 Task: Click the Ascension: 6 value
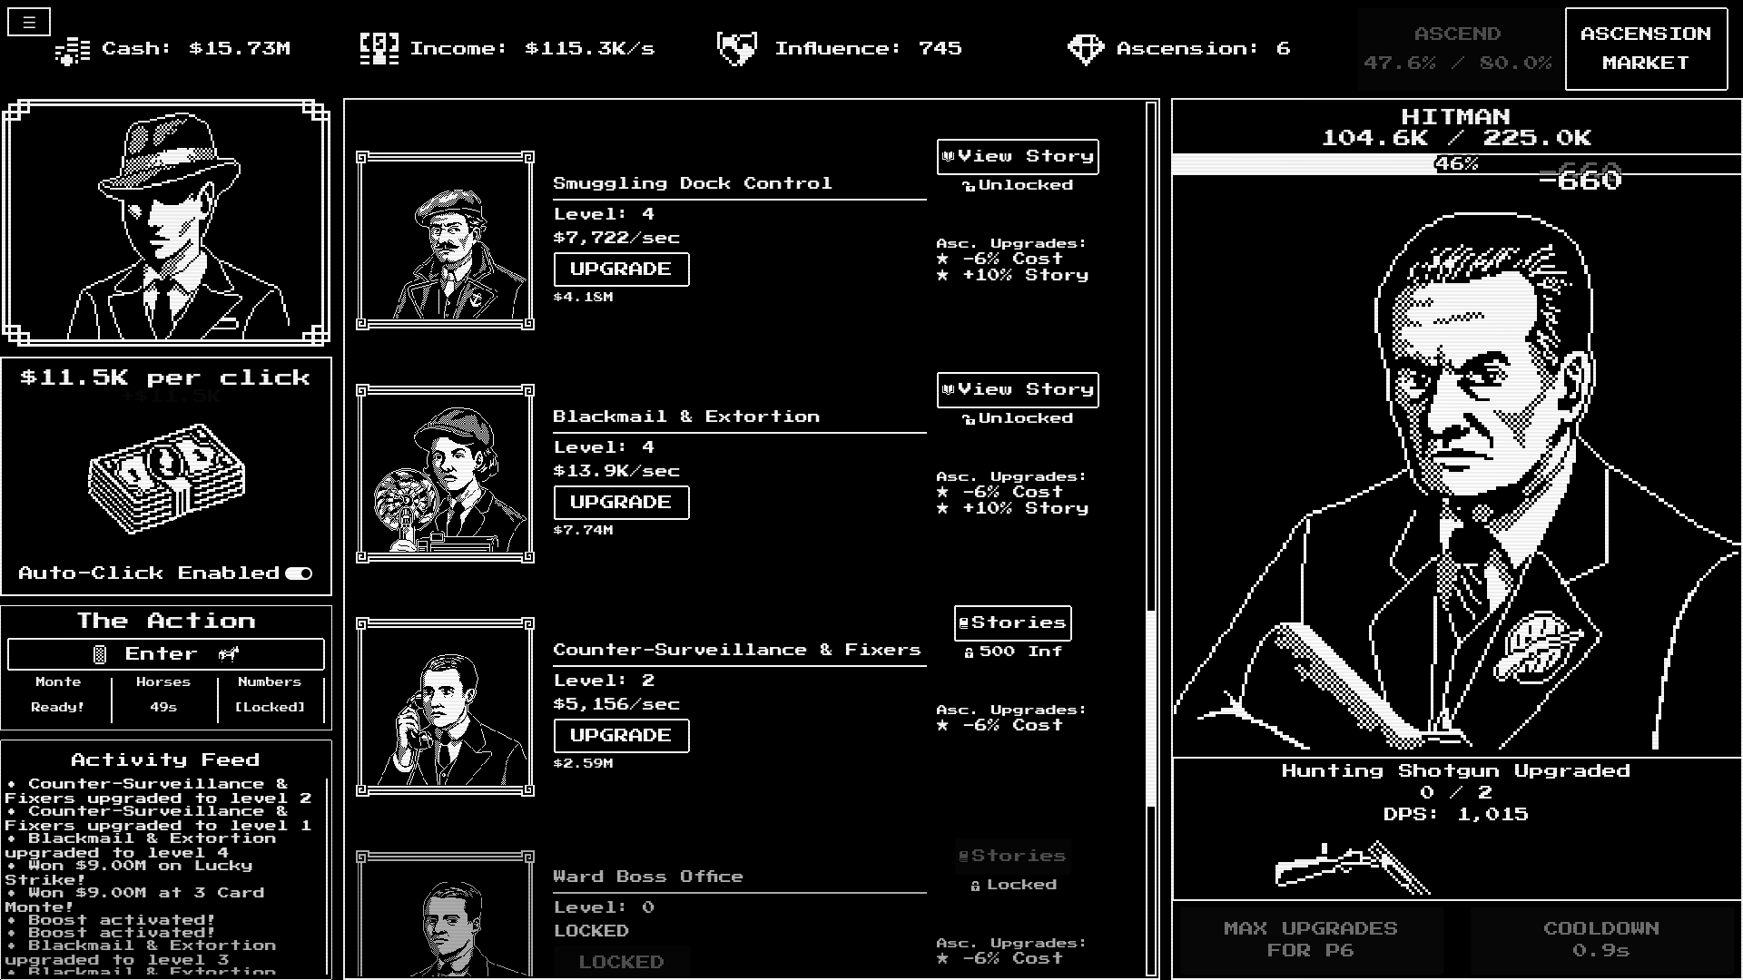coord(1203,49)
